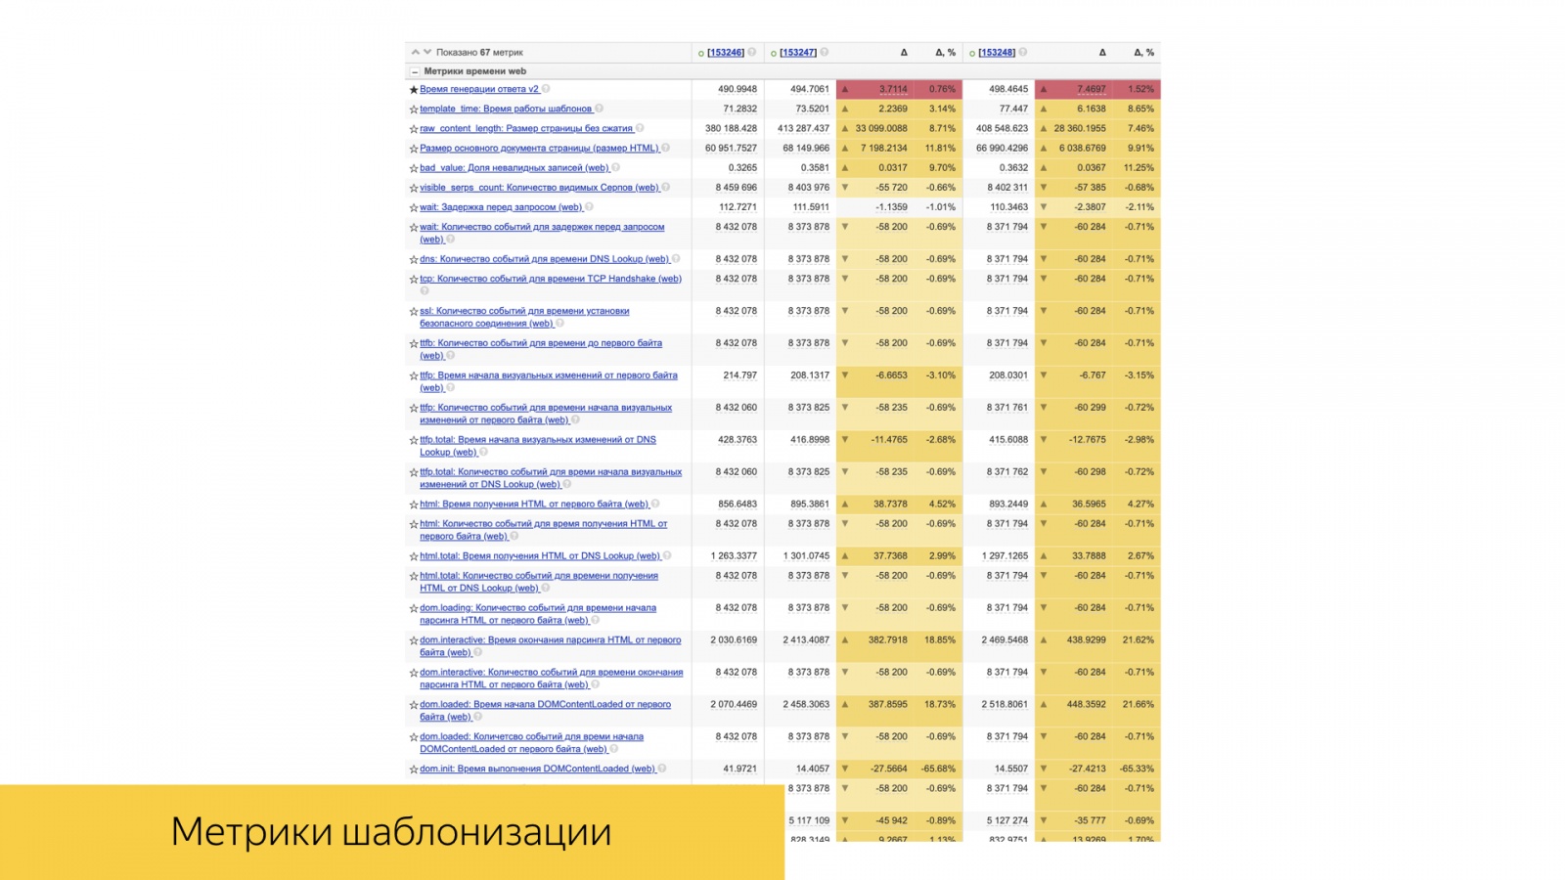Click the help icon beside "bad_value: Доля невалидных записей"
The width and height of the screenshot is (1565, 880).
(x=615, y=167)
